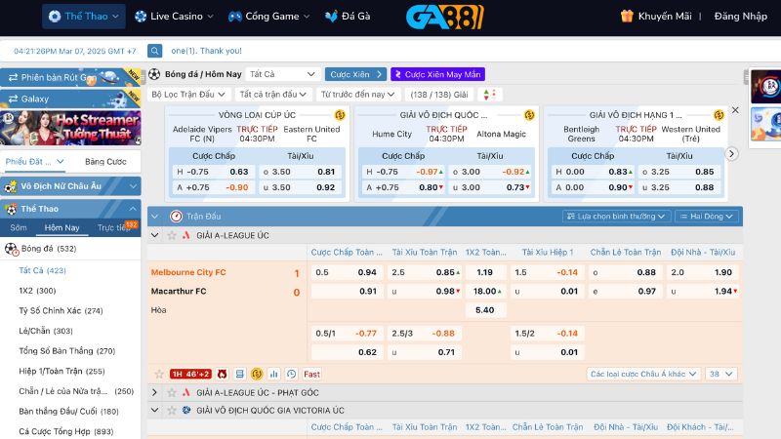Star the Melbourne City match as favorite
This screenshot has height=439, width=781.
(x=159, y=374)
